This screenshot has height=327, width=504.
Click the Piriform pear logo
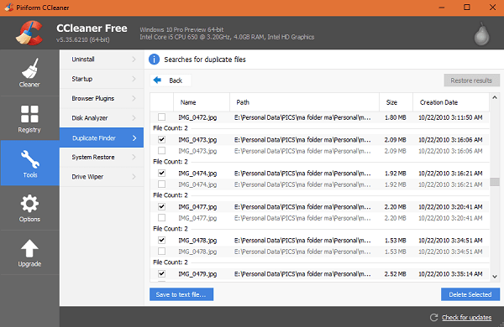pyautogui.click(x=482, y=34)
